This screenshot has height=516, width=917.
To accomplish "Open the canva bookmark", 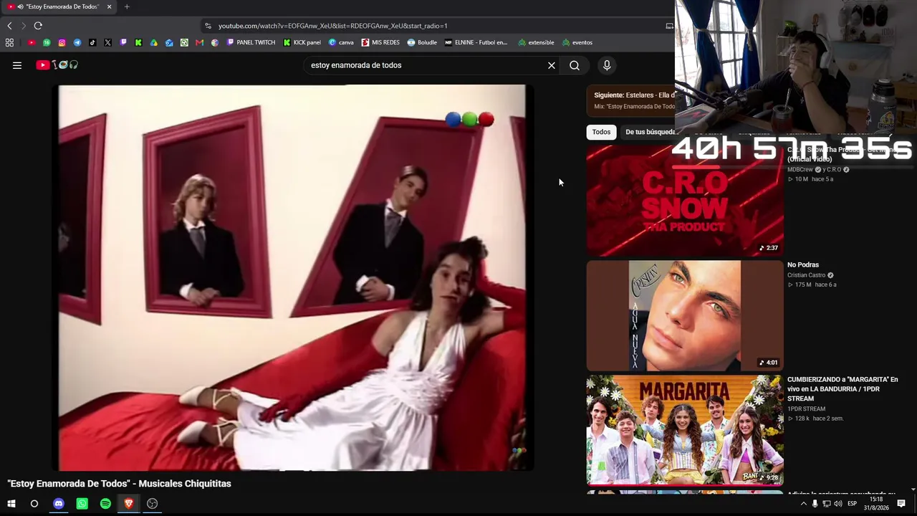I will tap(341, 42).
